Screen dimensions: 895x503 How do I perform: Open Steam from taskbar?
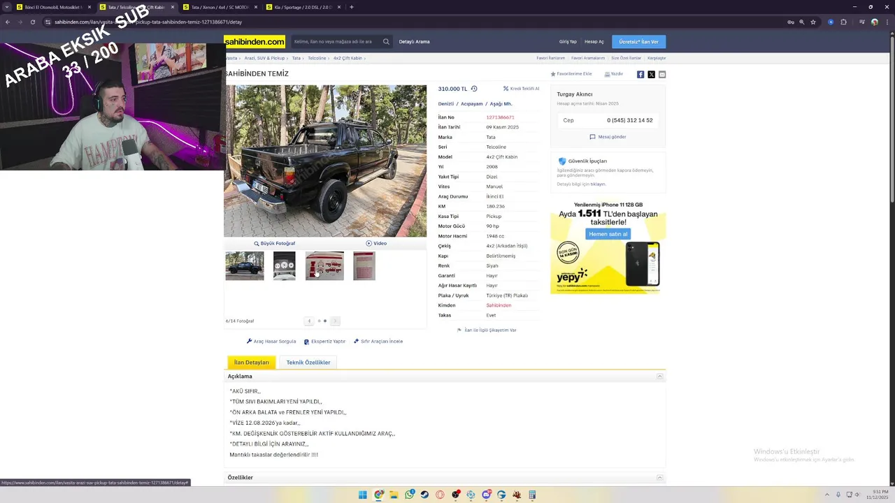424,495
